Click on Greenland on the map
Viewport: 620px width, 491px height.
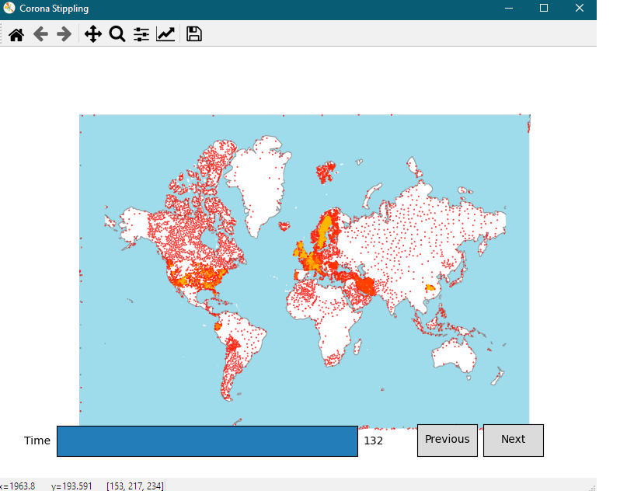pos(260,183)
